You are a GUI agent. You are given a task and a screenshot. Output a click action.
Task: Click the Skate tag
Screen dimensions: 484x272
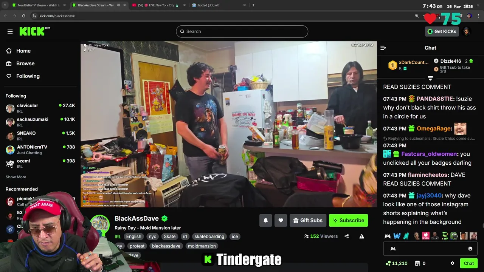tap(169, 236)
